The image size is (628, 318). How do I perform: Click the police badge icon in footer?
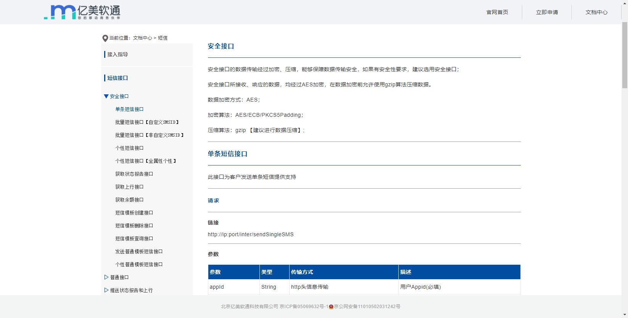tap(331, 307)
